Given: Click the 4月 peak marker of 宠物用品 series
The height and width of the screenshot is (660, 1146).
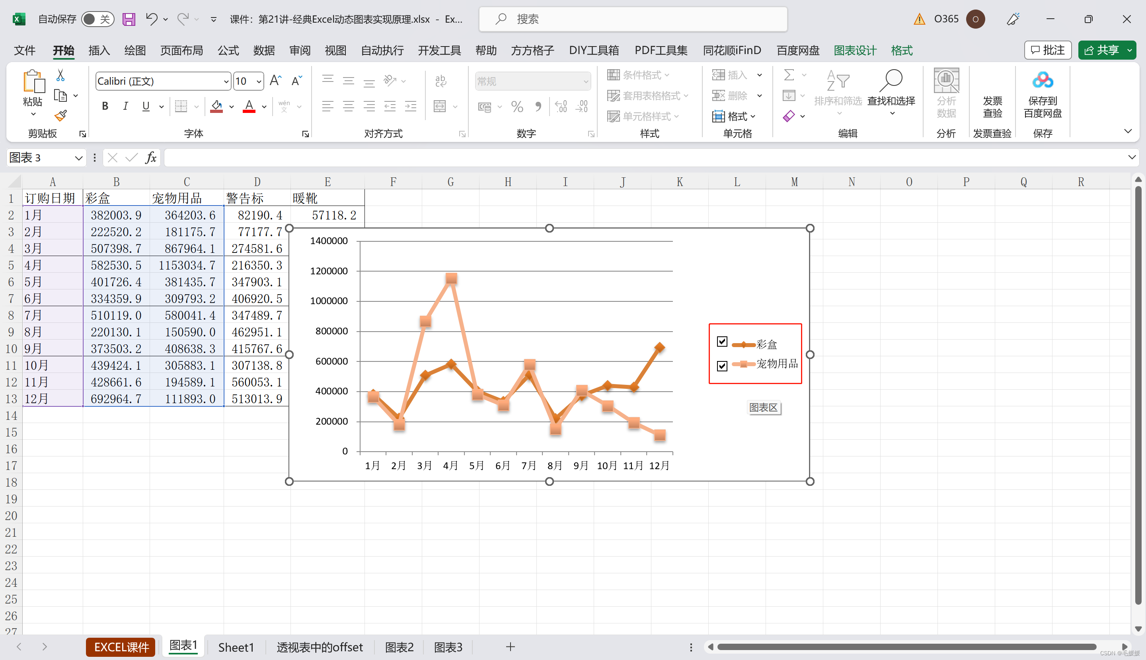Looking at the screenshot, I should (x=451, y=278).
